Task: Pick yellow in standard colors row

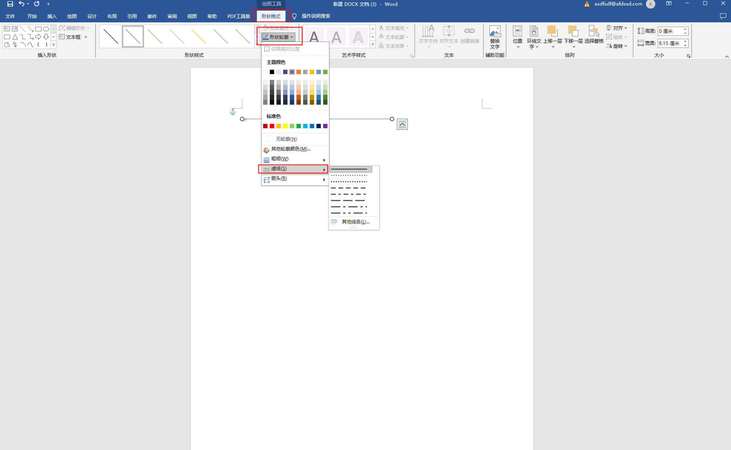Action: tap(285, 126)
